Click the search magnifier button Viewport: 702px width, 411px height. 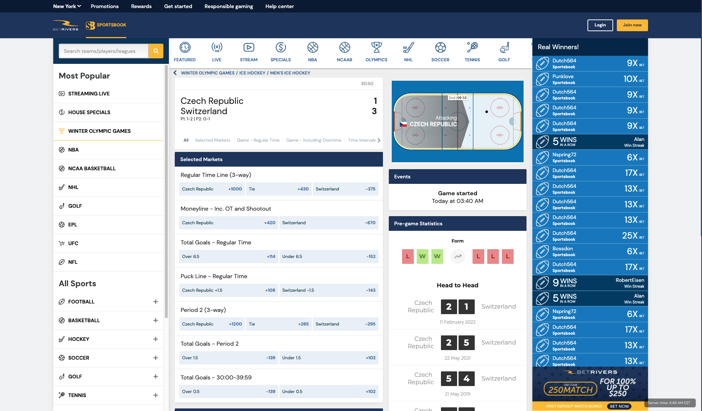click(156, 51)
